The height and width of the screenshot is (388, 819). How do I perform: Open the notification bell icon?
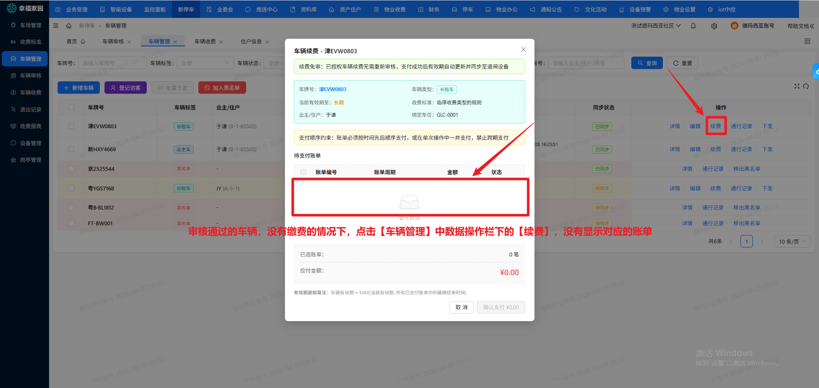point(693,26)
